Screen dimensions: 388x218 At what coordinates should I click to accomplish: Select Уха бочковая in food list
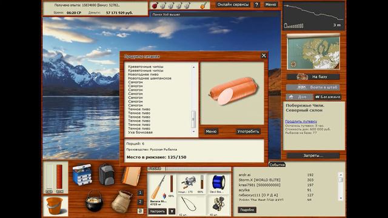(140, 133)
